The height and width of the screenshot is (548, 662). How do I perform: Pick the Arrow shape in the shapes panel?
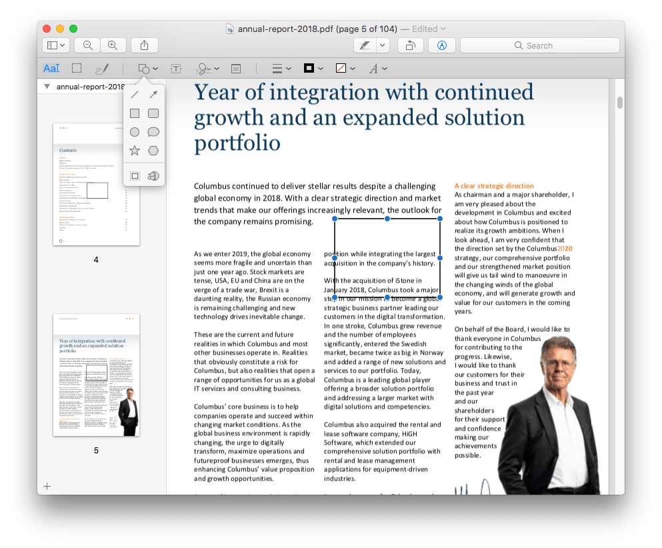tap(153, 94)
